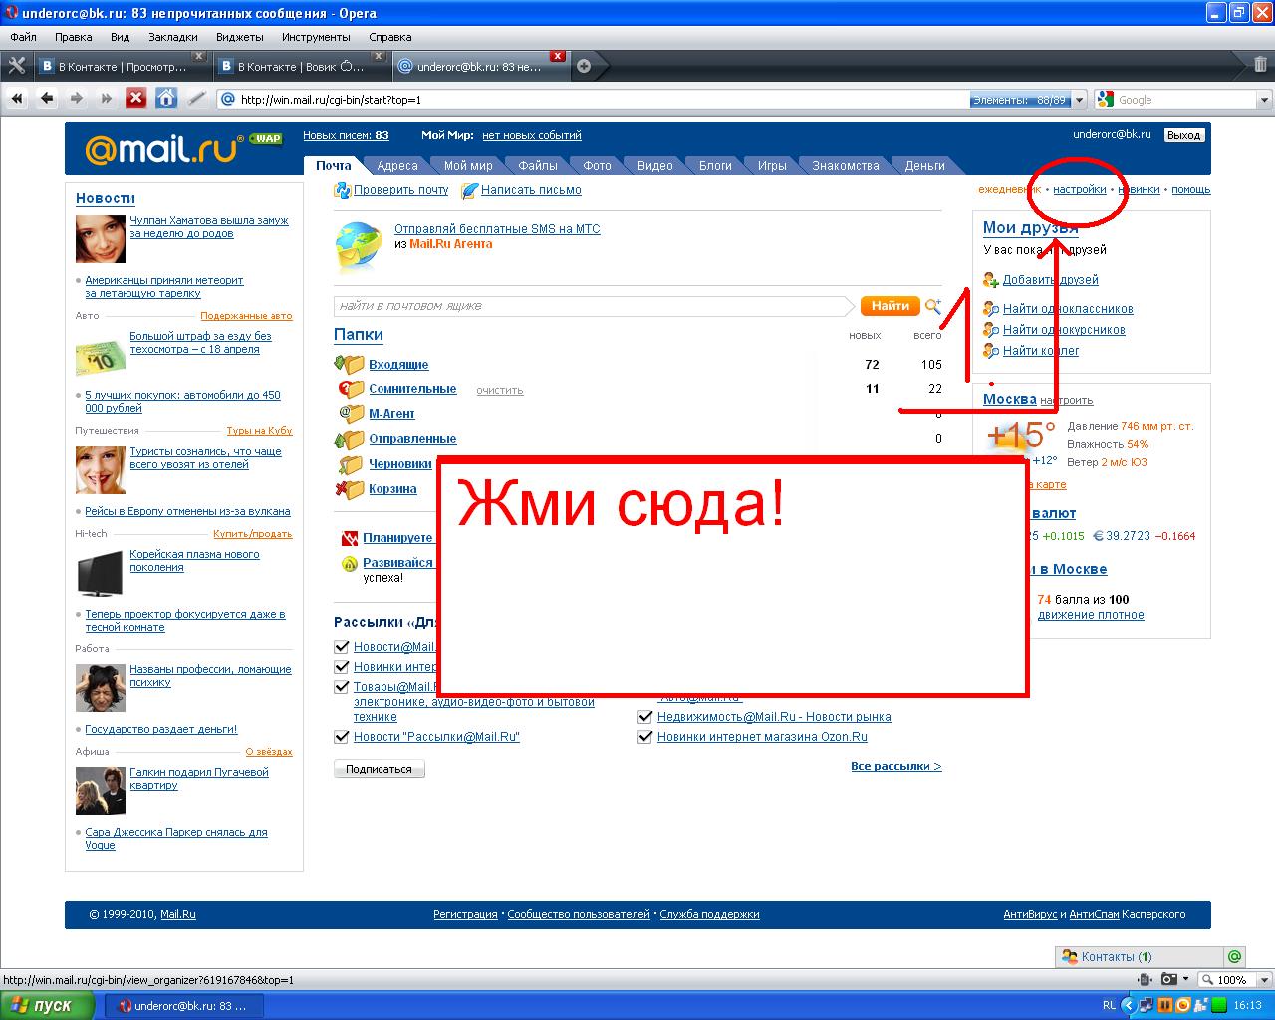Click the wand icon in the address toolbar
1275x1020 pixels.
click(x=197, y=98)
